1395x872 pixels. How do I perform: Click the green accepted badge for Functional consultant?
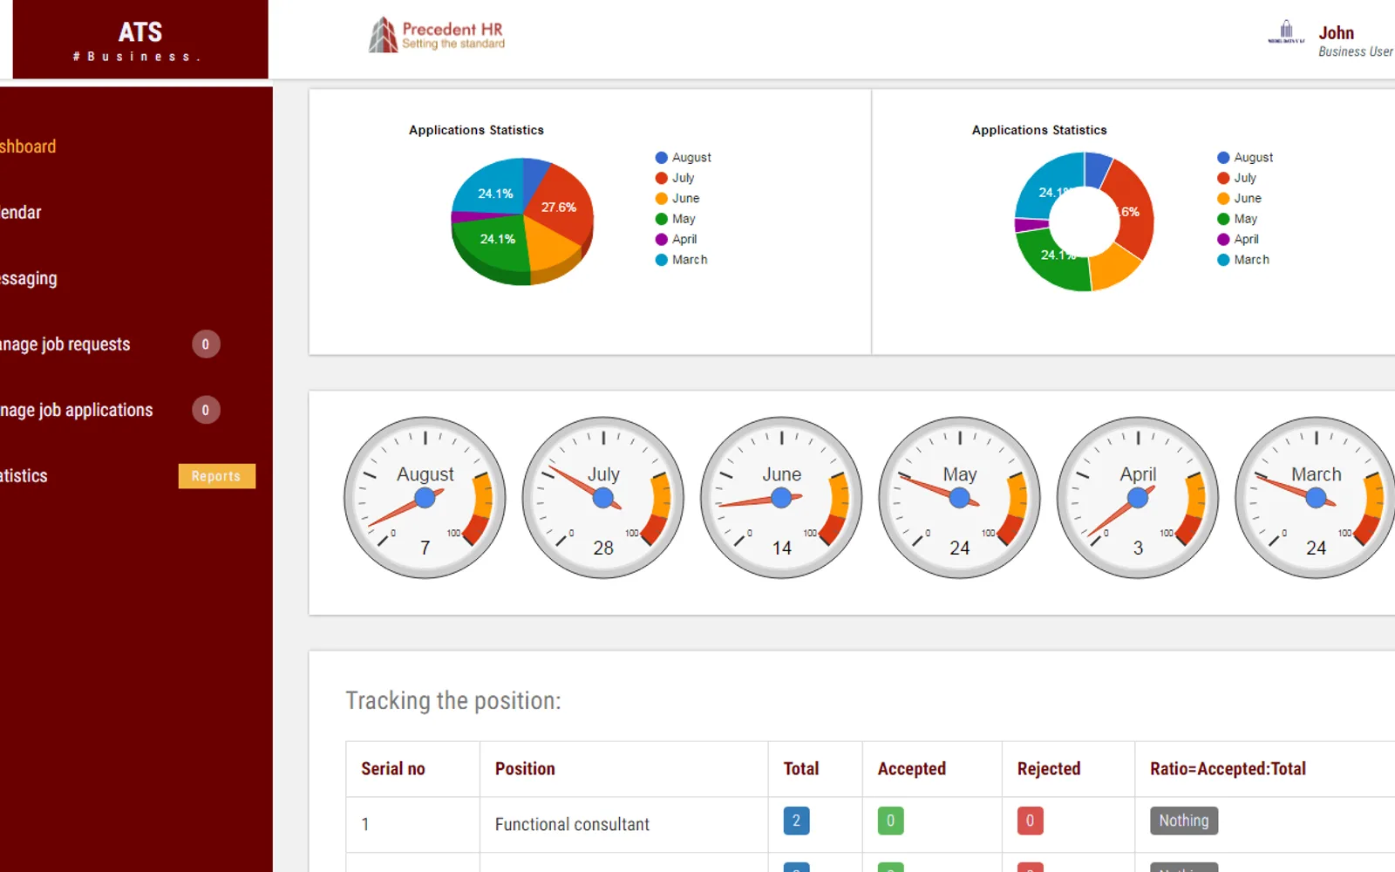point(890,821)
